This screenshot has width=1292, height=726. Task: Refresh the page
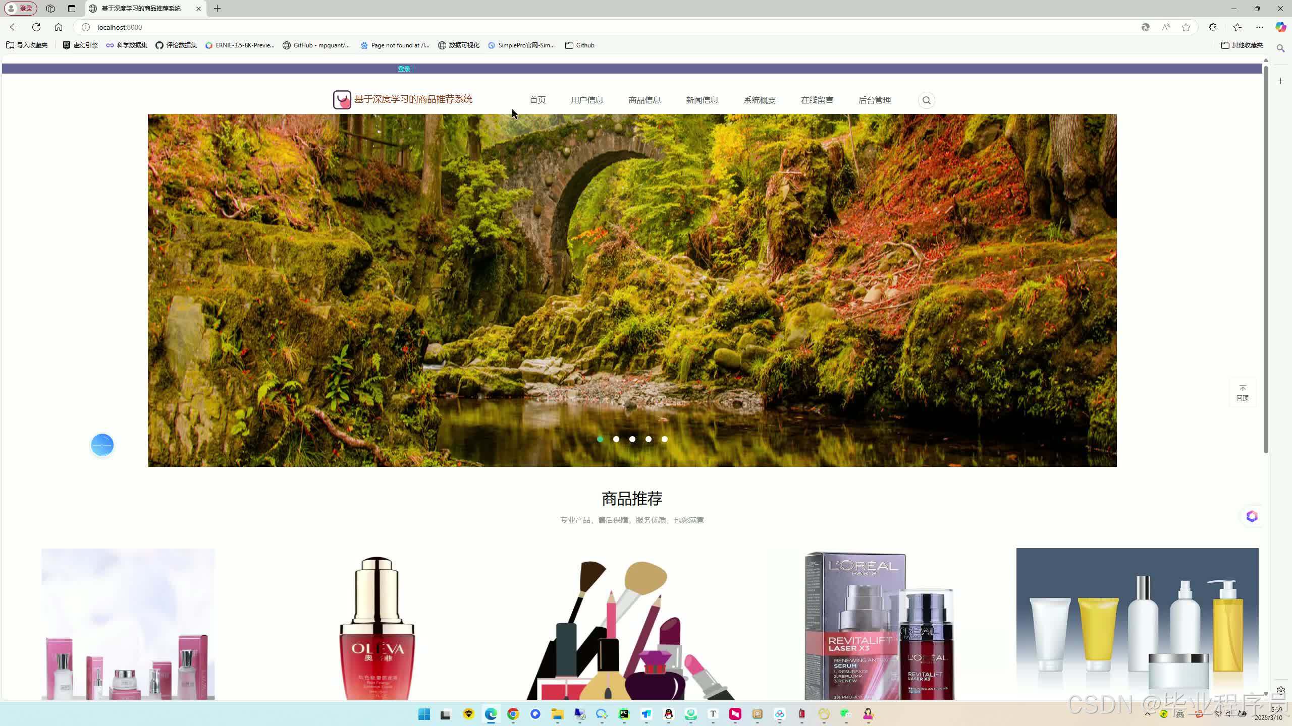tap(36, 27)
